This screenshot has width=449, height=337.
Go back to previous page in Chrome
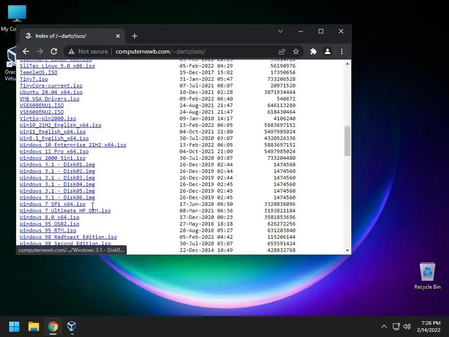click(x=26, y=52)
